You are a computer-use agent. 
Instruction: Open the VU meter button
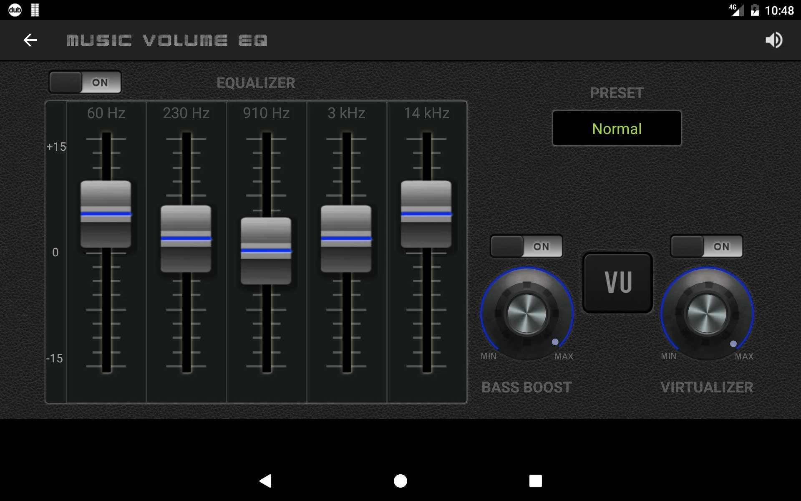[x=617, y=283]
